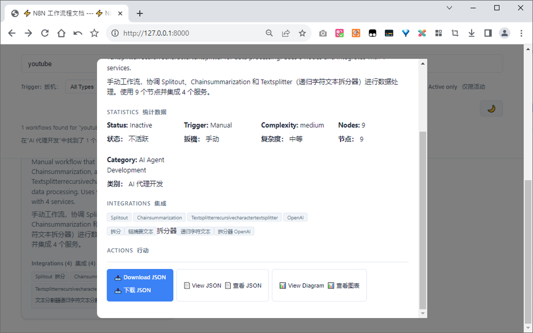This screenshot has height=333, width=533.
Task: Bookmark this page with the address bar star
Action: coord(302,33)
